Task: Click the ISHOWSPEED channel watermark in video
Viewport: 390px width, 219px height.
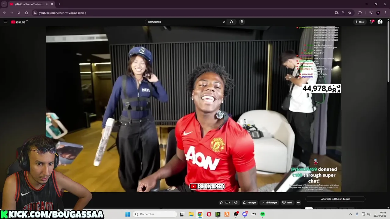Action: pos(207,186)
